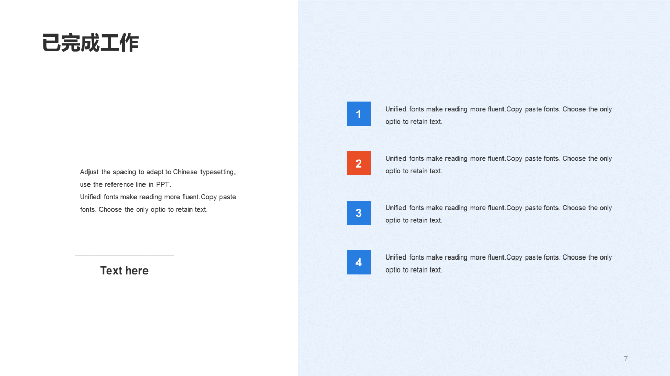Click the left-side 'Unified fonts make reading' line
This screenshot has width=670, height=376.
coord(158,197)
